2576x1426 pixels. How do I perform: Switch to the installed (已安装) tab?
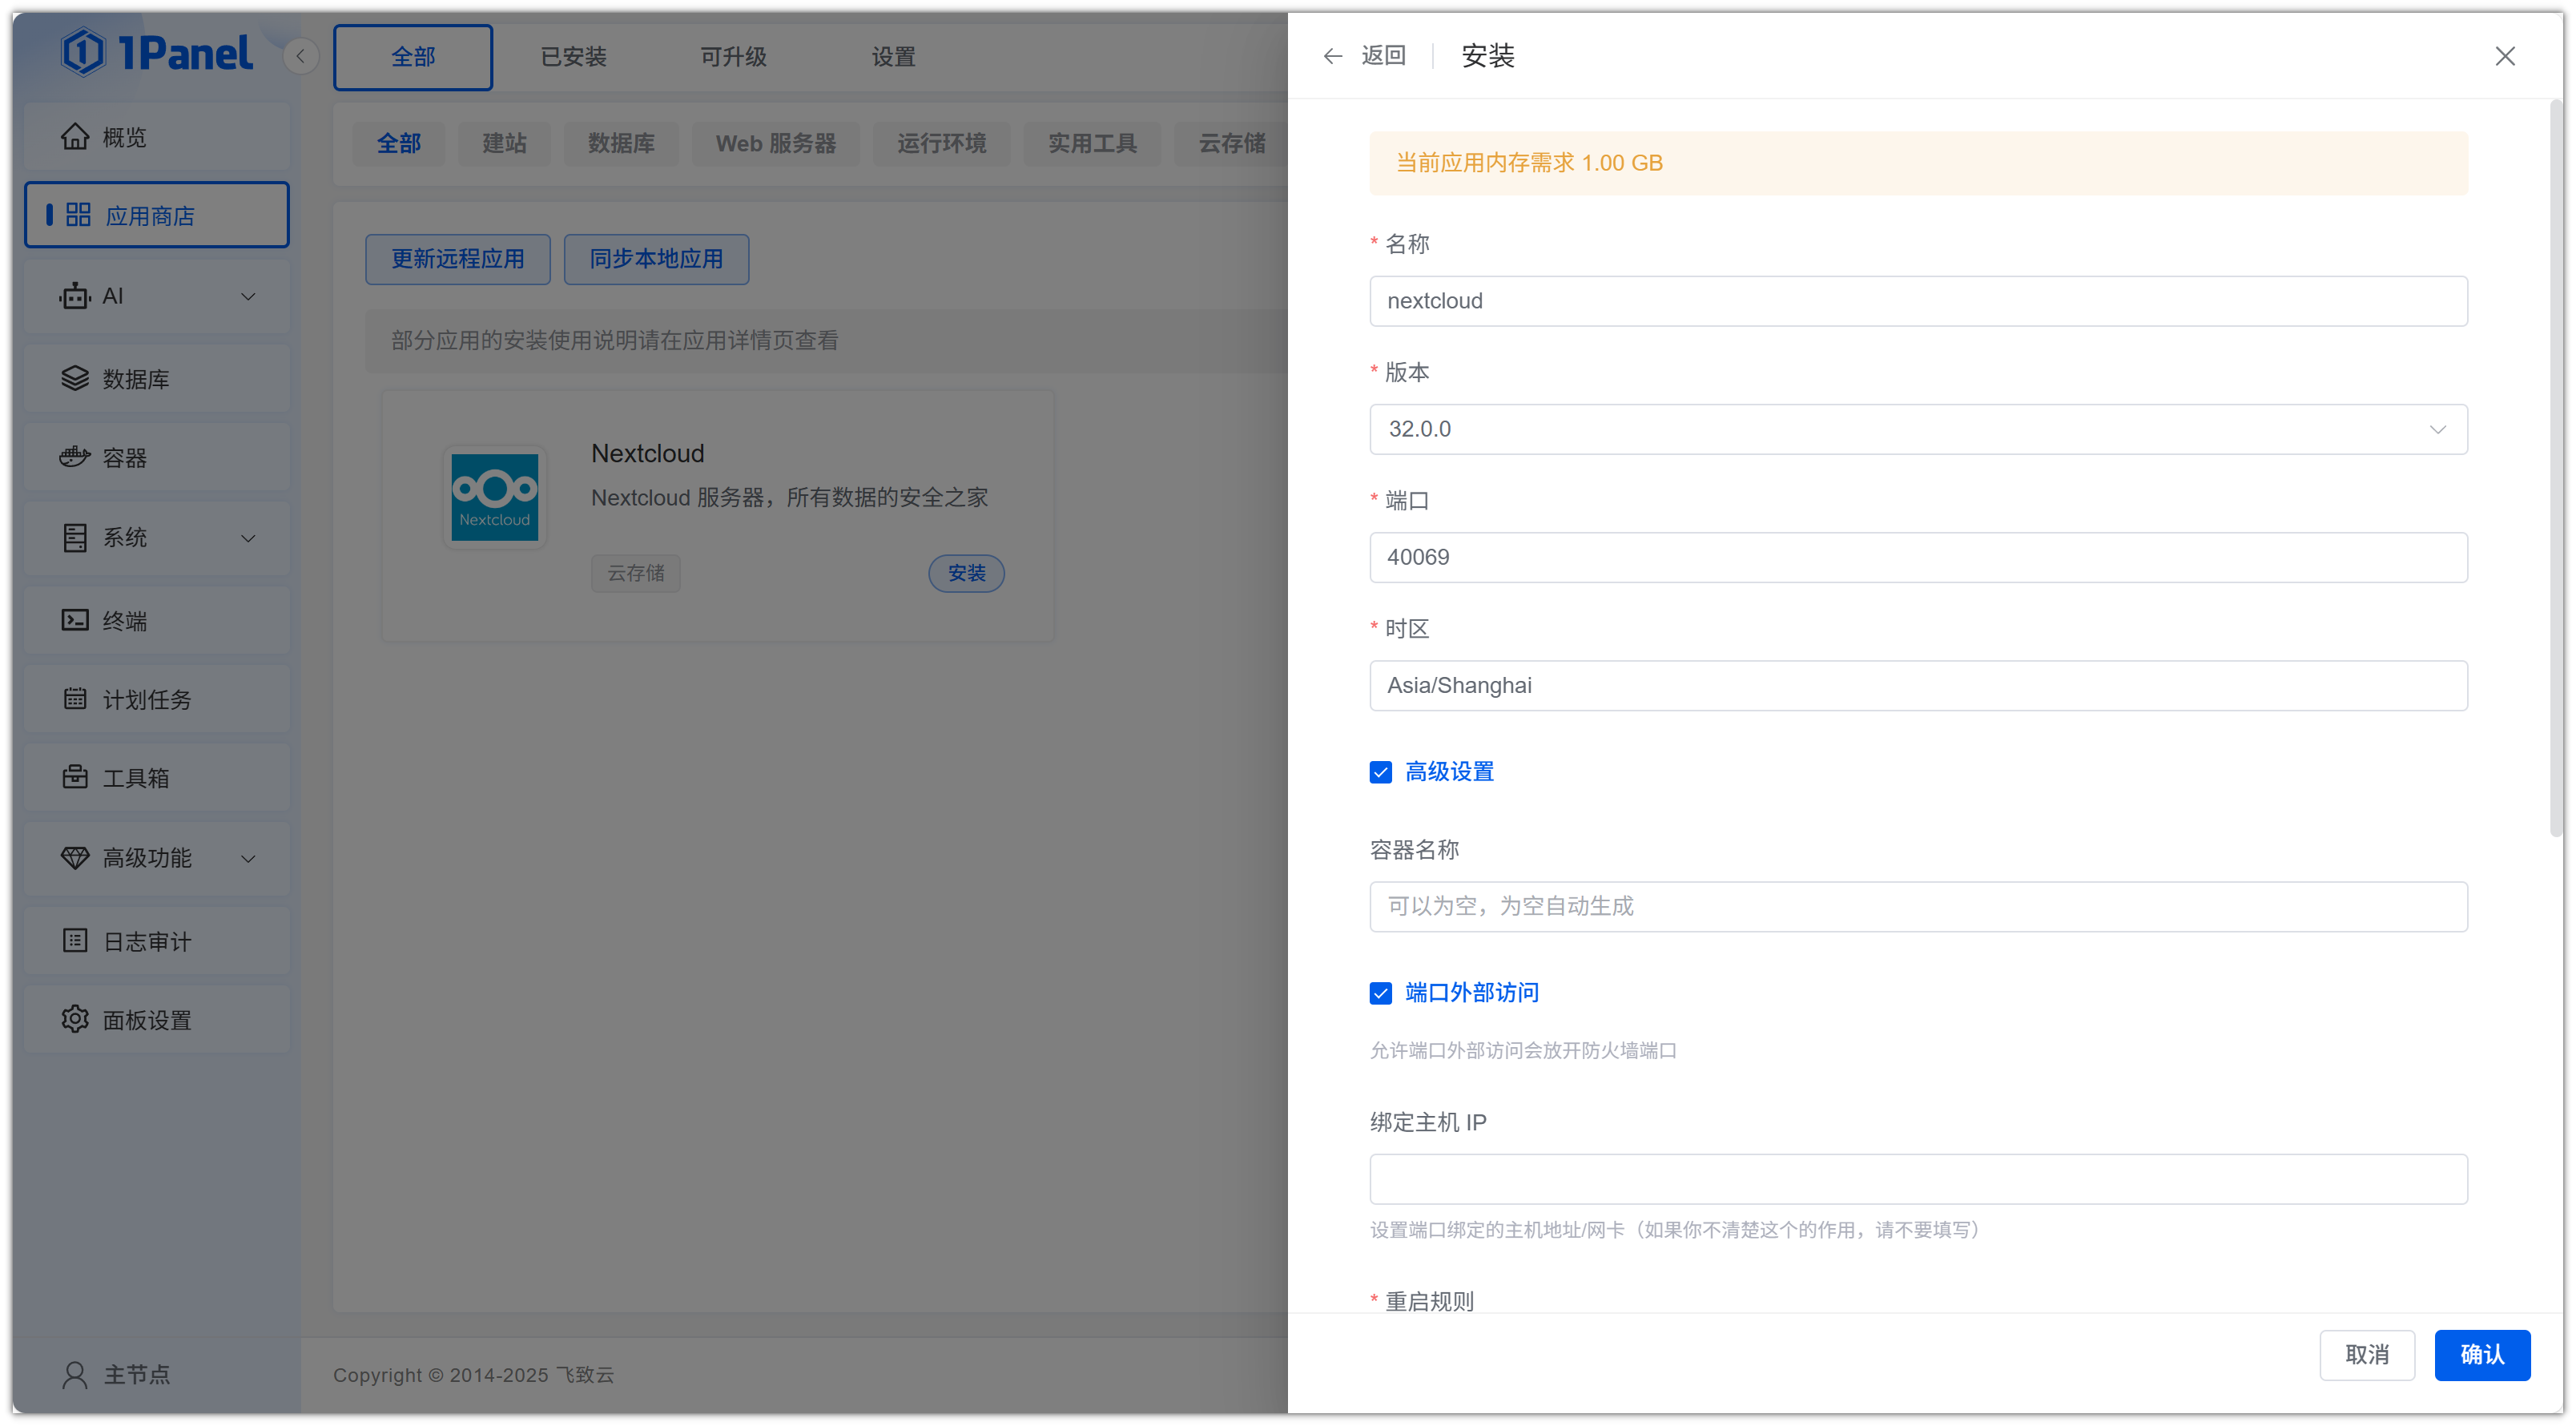pos(573,57)
